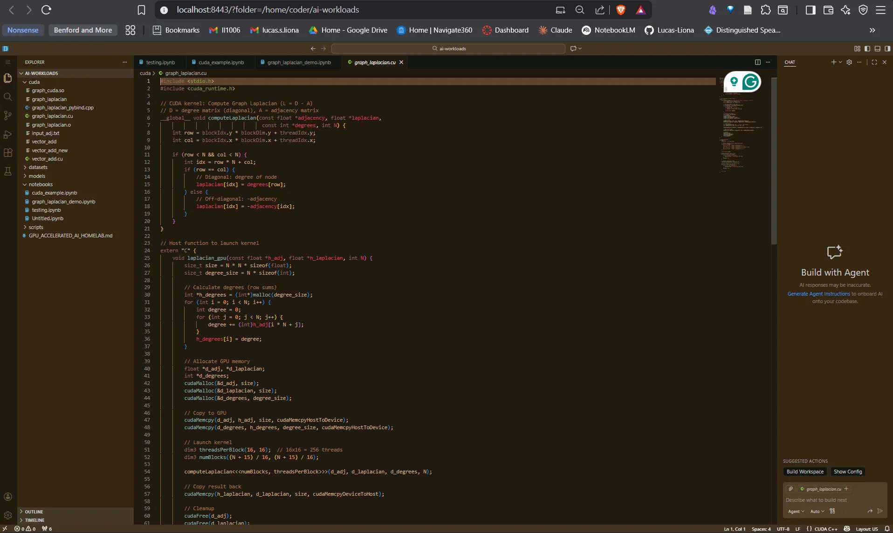Maximize the chat panel
The height and width of the screenshot is (533, 893).
point(874,62)
